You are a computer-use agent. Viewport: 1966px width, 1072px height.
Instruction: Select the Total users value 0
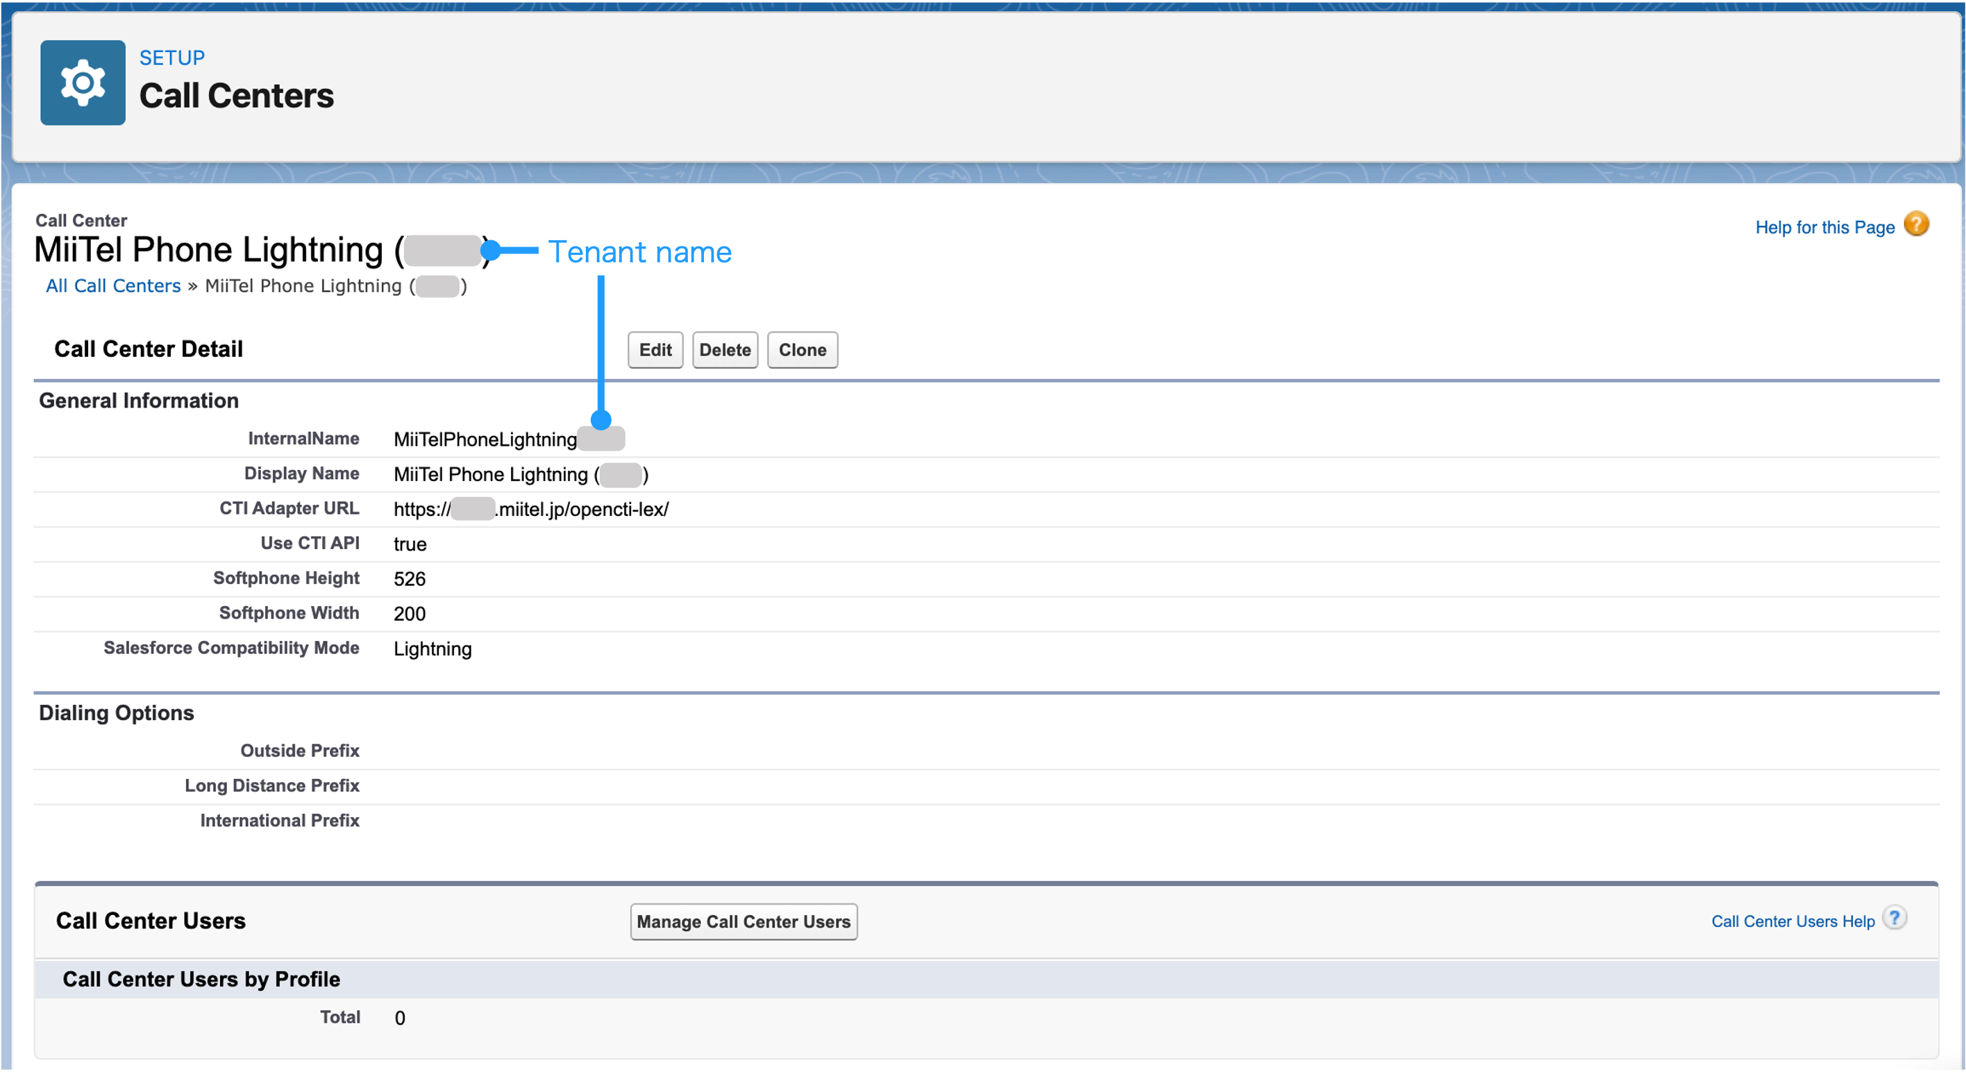(x=400, y=1019)
